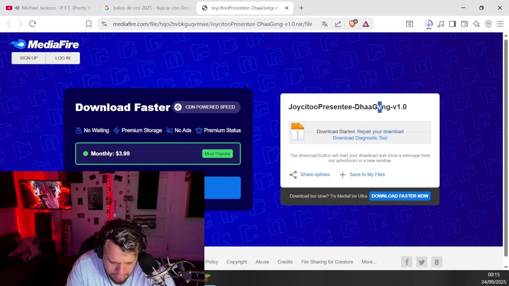This screenshot has height=286, width=509.
Task: Click the share options icon
Action: (x=293, y=175)
